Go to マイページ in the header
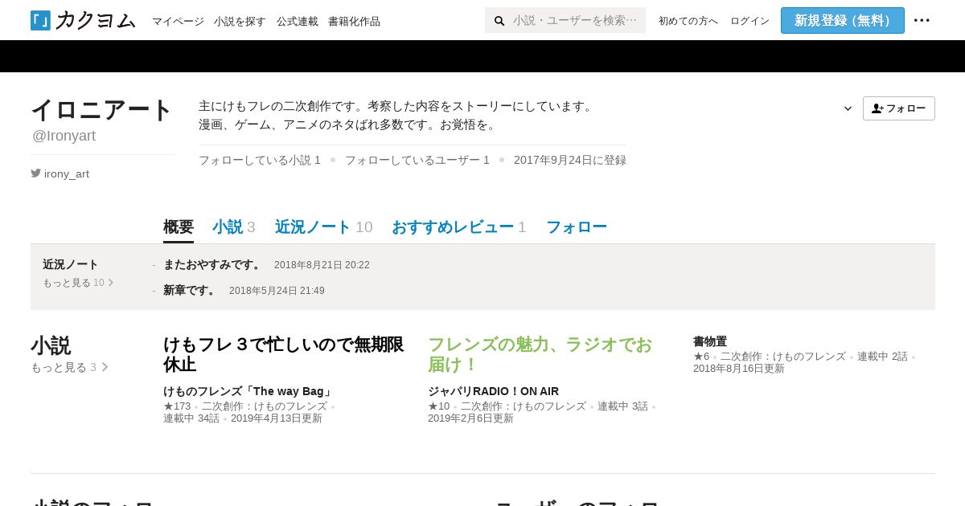This screenshot has width=965, height=506. [178, 21]
